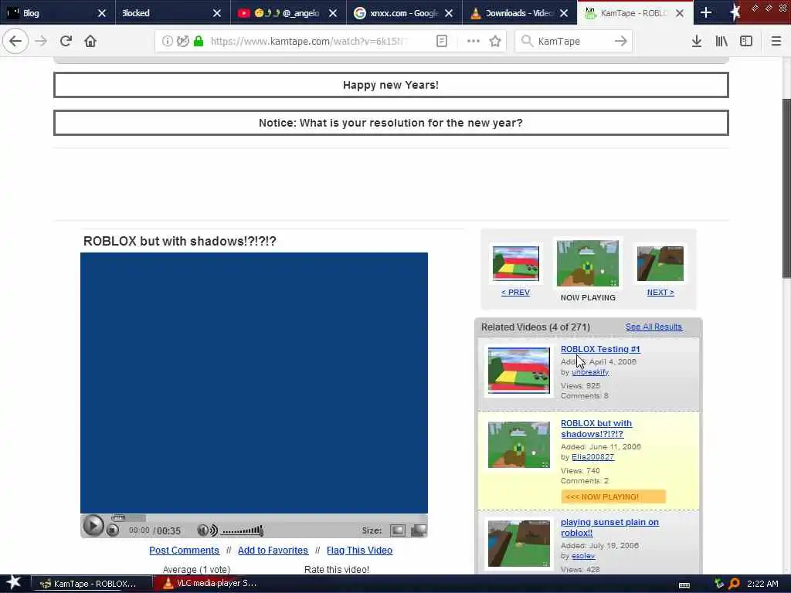Screen dimensions: 791x593
Task: Click the green padlock security icon
Action: click(x=199, y=41)
